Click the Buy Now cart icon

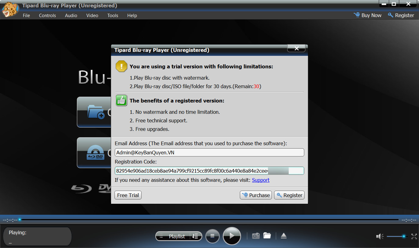(356, 15)
